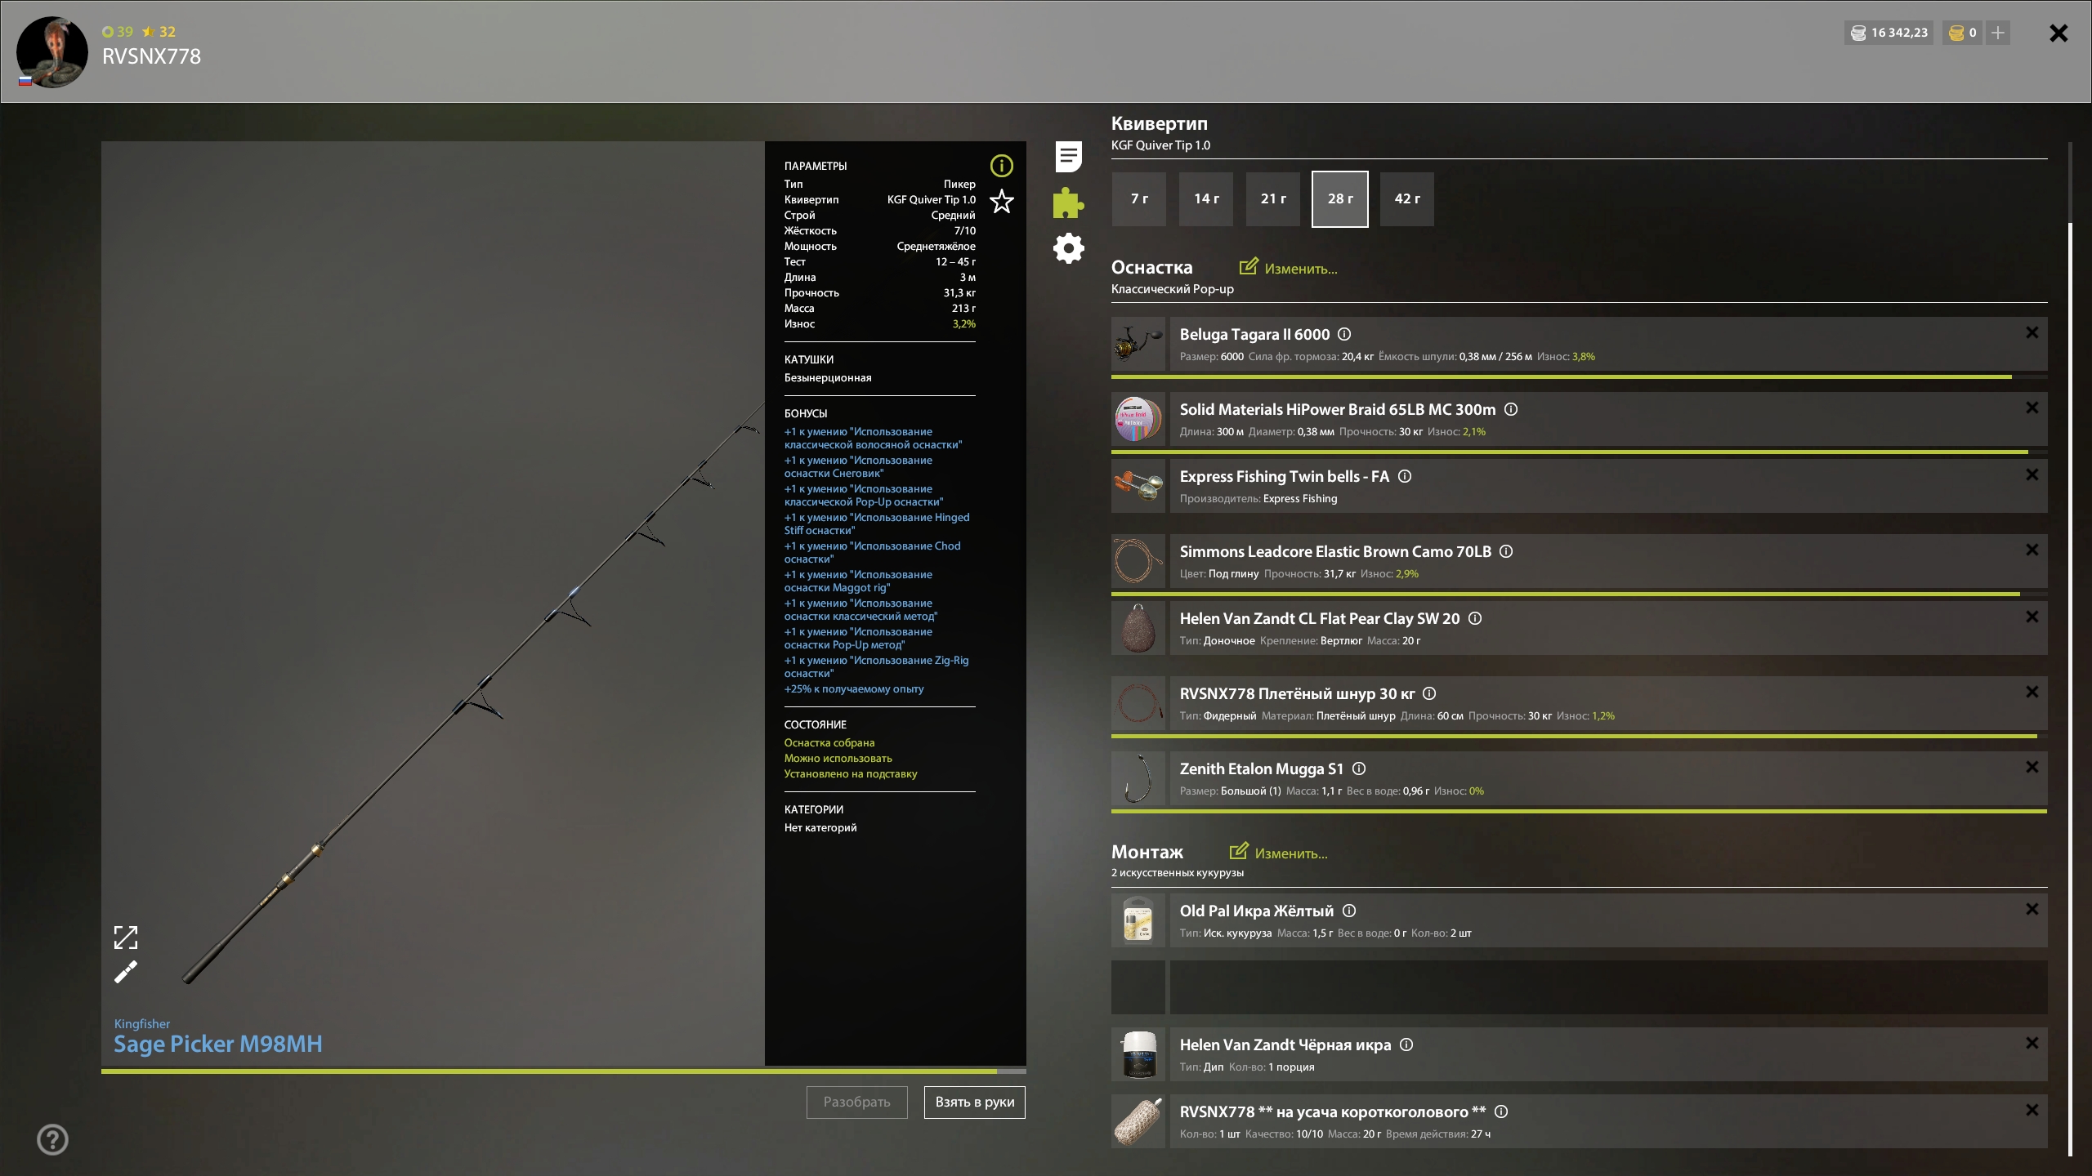Click the pencil rename rod icon
2092x1176 pixels.
(x=125, y=973)
